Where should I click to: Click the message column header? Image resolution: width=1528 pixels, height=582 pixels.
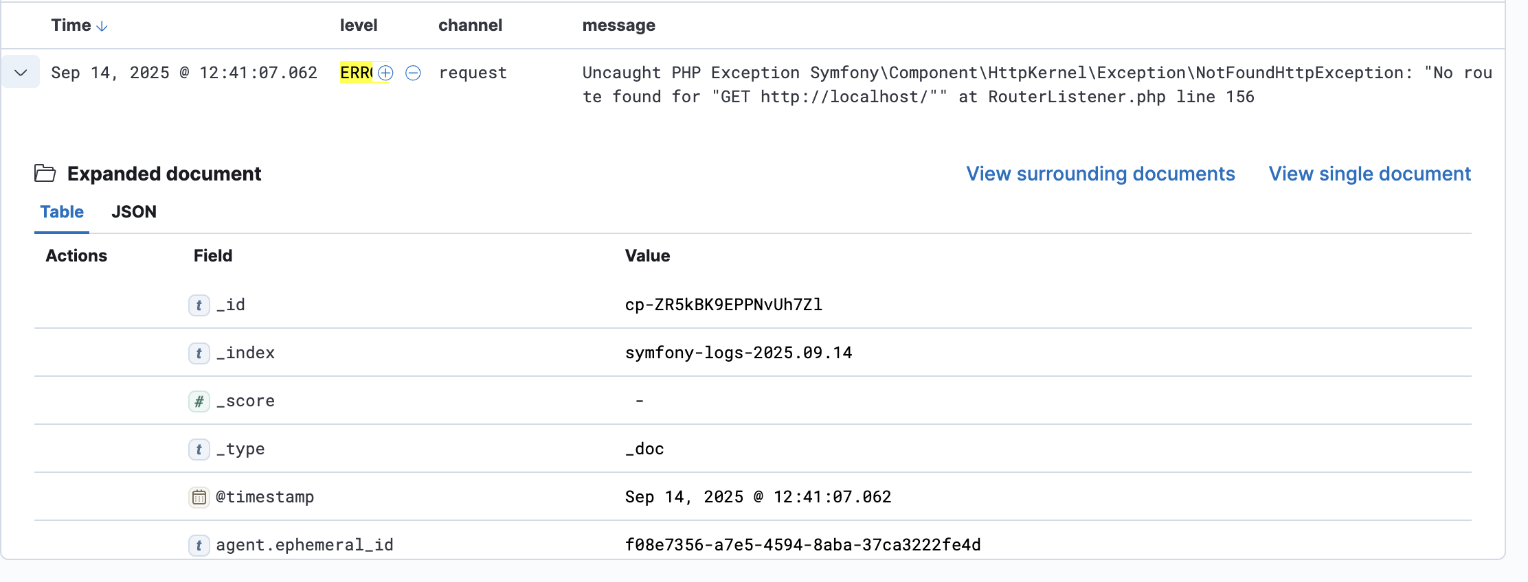point(618,25)
